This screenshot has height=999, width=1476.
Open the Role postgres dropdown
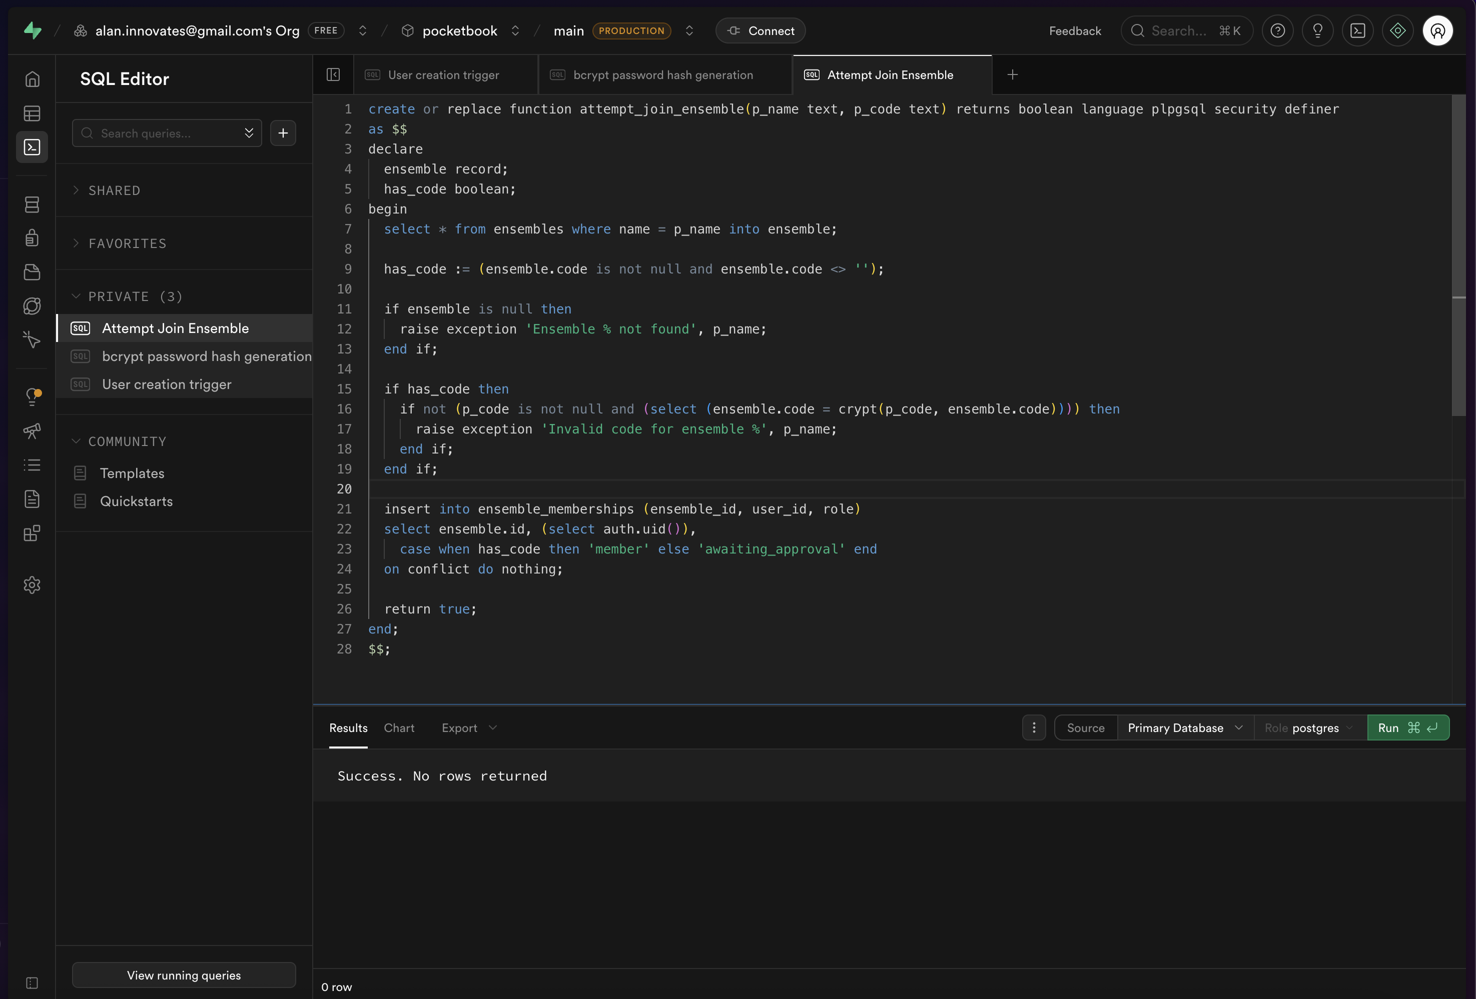click(x=1309, y=728)
